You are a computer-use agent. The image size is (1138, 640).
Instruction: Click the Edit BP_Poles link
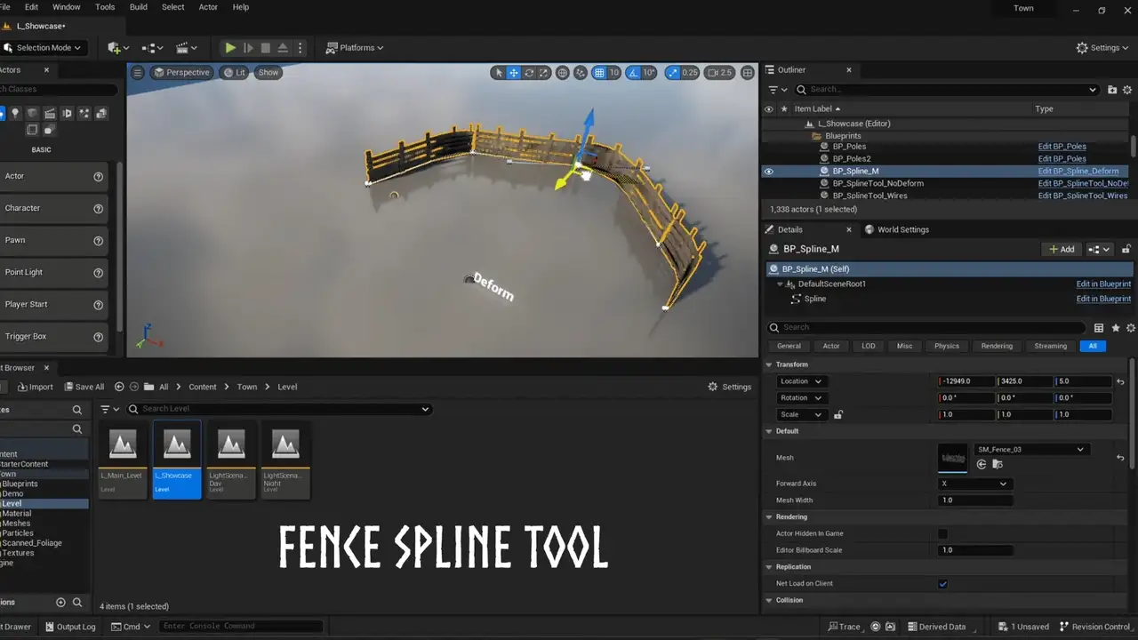(x=1062, y=147)
